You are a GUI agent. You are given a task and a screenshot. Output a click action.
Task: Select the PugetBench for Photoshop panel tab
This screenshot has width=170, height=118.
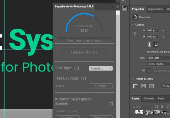[x=74, y=6]
